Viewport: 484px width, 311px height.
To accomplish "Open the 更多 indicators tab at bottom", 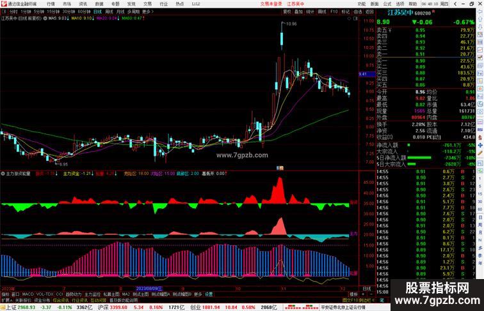I will coord(198,294).
